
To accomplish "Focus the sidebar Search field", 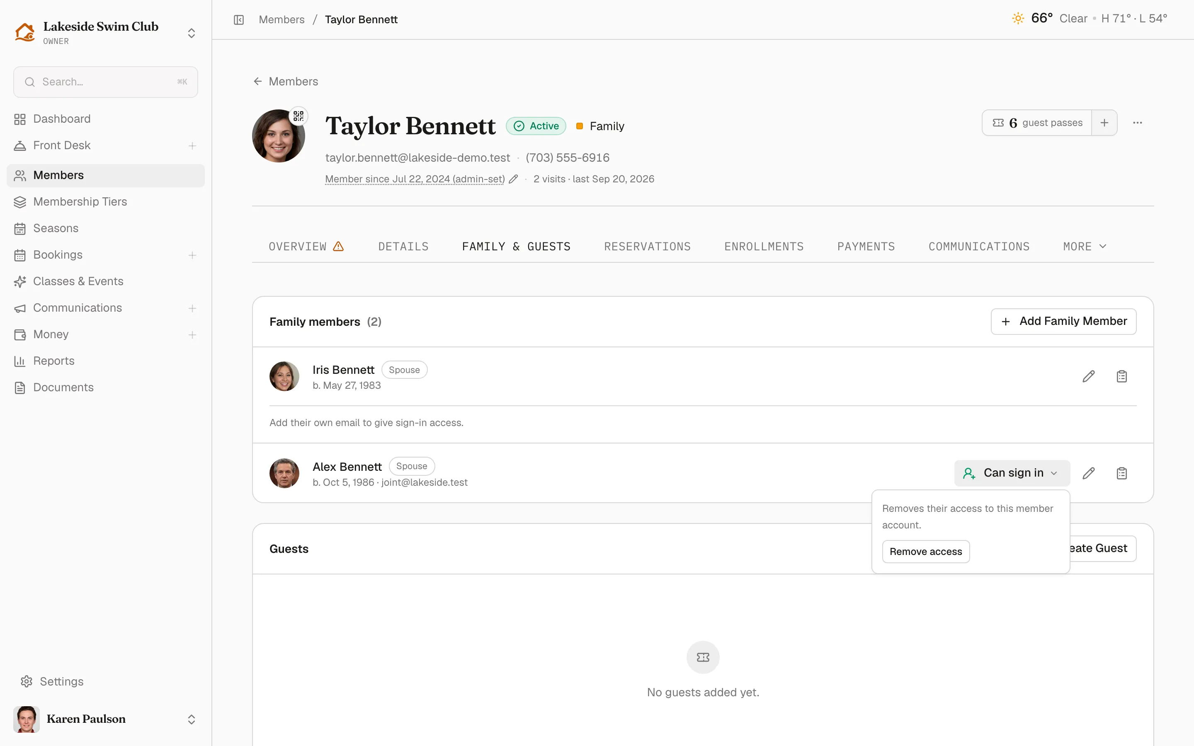I will point(106,82).
